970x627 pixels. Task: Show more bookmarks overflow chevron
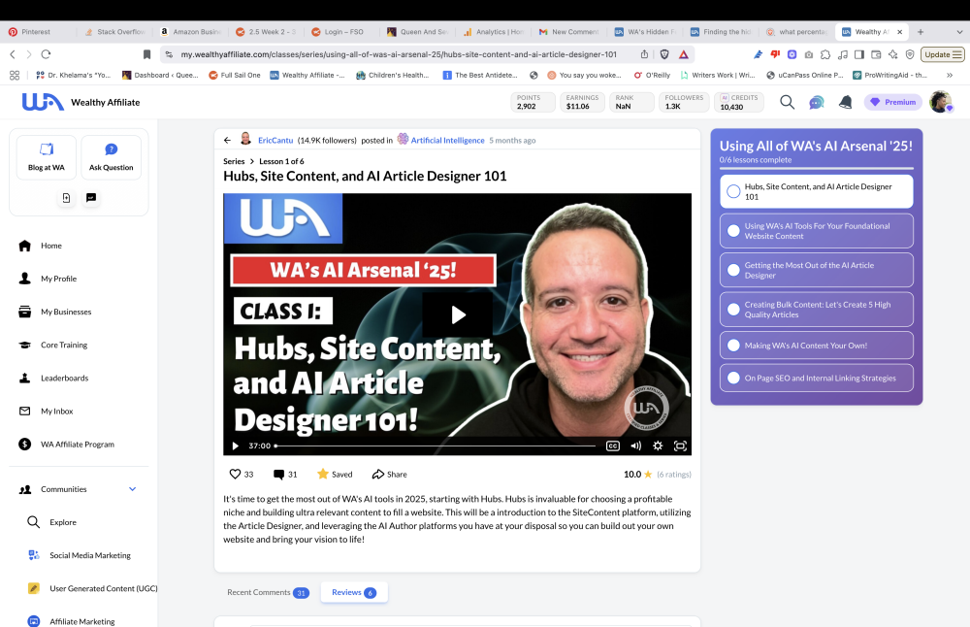[950, 75]
